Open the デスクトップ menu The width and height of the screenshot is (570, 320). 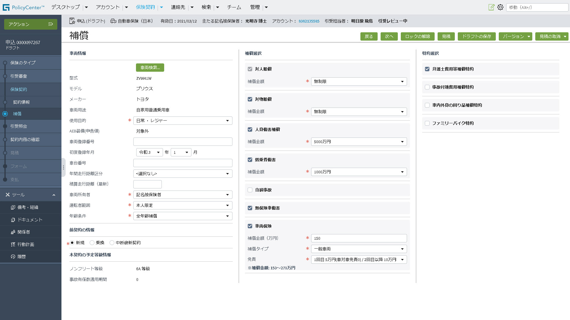click(66, 7)
